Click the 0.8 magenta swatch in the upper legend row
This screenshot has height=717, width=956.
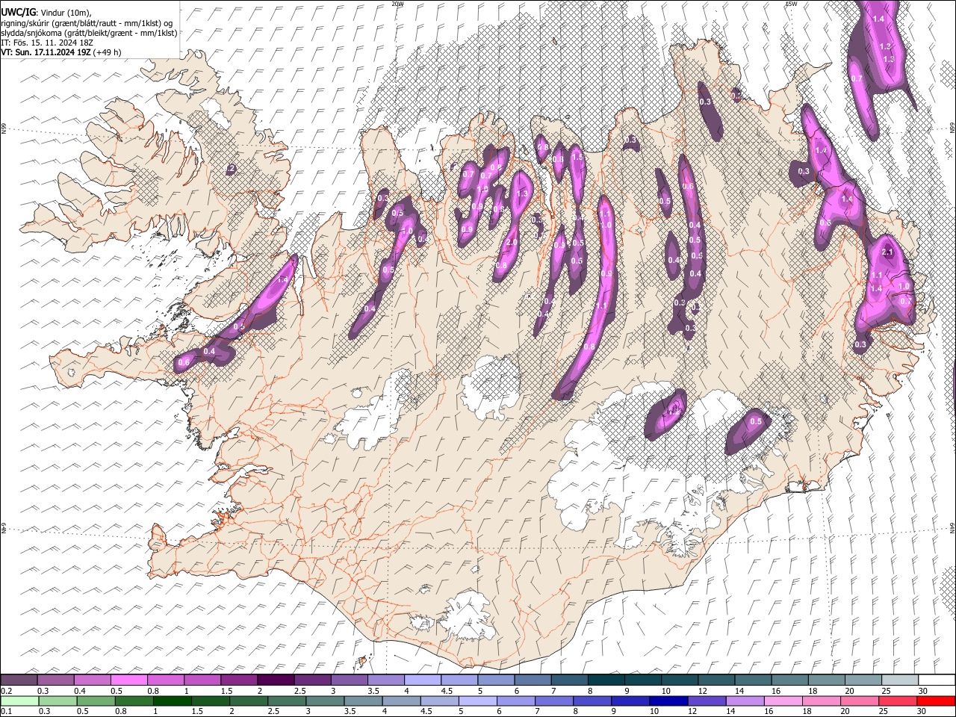tap(166, 680)
